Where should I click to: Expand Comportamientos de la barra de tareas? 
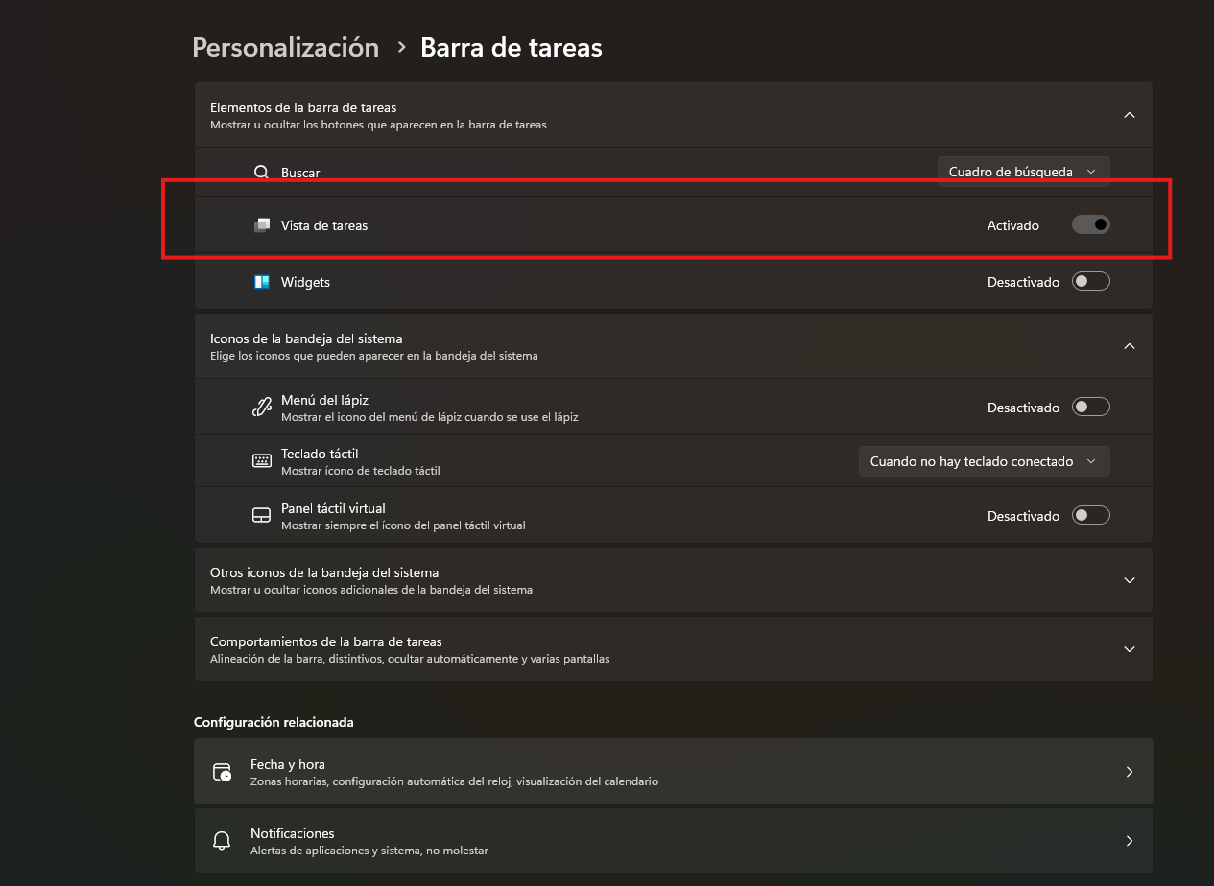coord(1129,649)
